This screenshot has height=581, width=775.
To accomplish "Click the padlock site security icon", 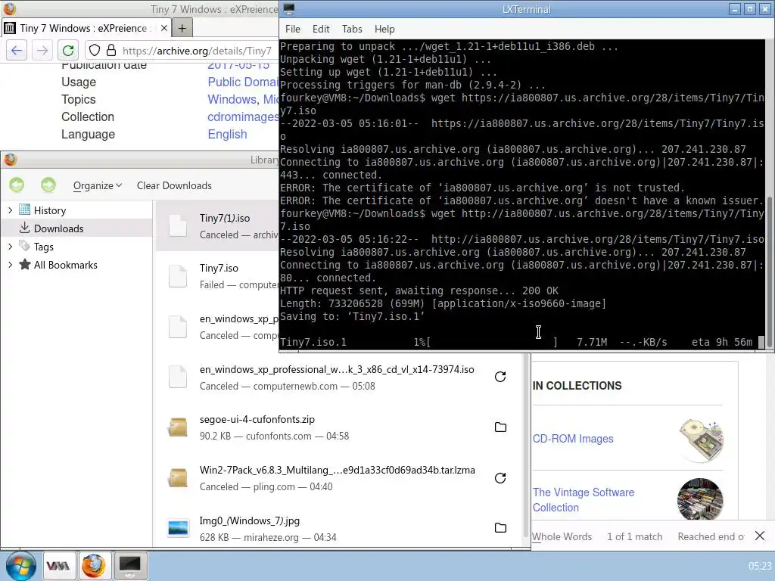I will (112, 51).
